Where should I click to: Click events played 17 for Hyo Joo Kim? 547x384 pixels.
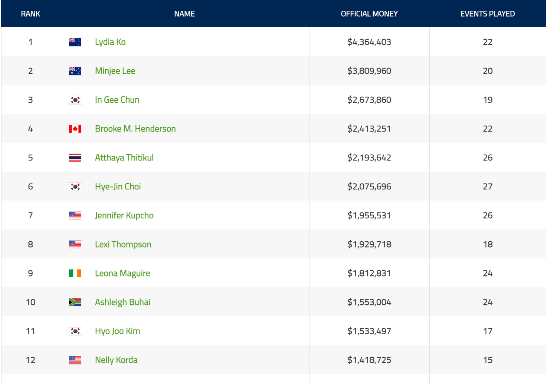click(x=488, y=331)
